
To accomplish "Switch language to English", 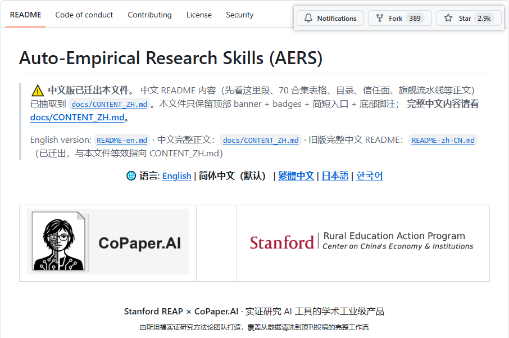I will coord(176,176).
